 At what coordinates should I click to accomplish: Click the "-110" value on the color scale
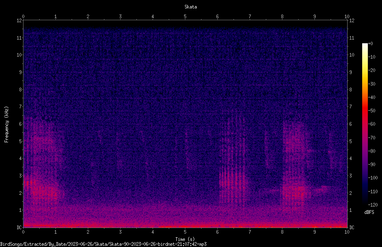pos(373,192)
